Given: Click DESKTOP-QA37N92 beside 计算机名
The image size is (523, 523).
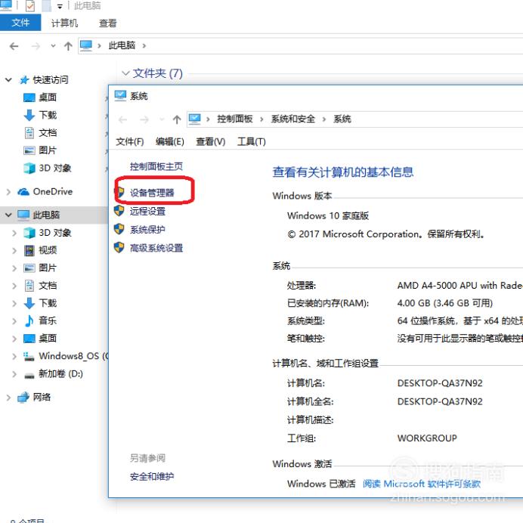Looking at the screenshot, I should coord(440,383).
